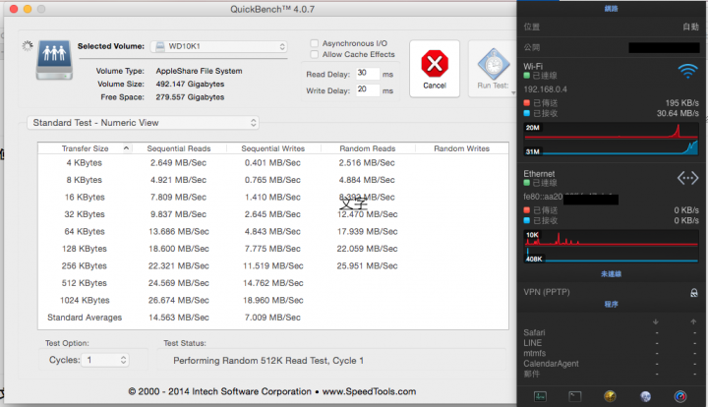The image size is (708, 407).
Task: Click Sequential Writes column header
Action: coord(272,148)
